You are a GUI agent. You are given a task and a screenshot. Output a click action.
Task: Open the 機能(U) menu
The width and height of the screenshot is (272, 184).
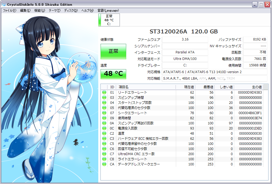[40, 11]
